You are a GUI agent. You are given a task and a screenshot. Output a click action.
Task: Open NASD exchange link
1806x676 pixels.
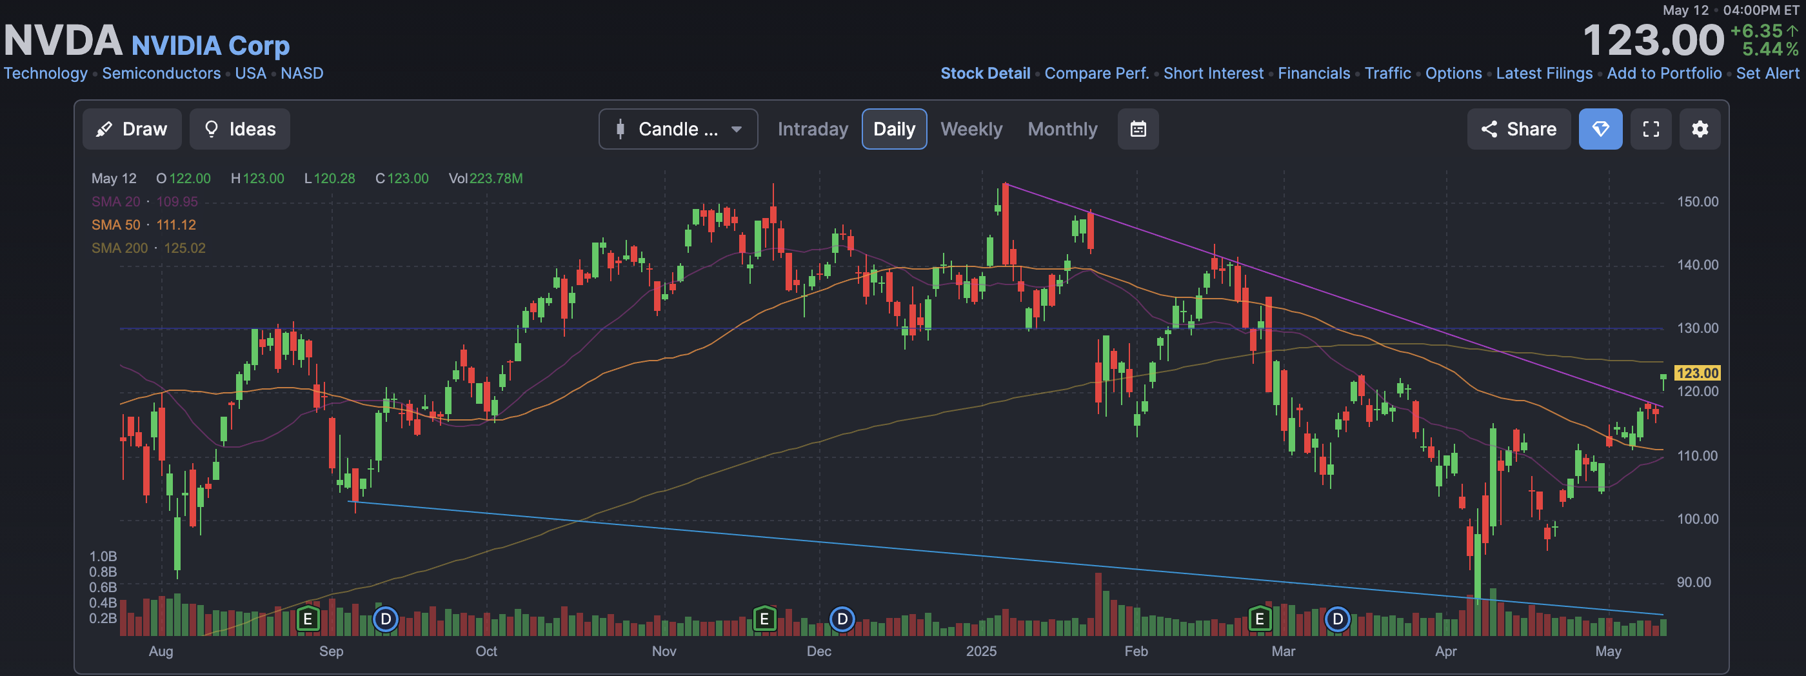tap(301, 73)
